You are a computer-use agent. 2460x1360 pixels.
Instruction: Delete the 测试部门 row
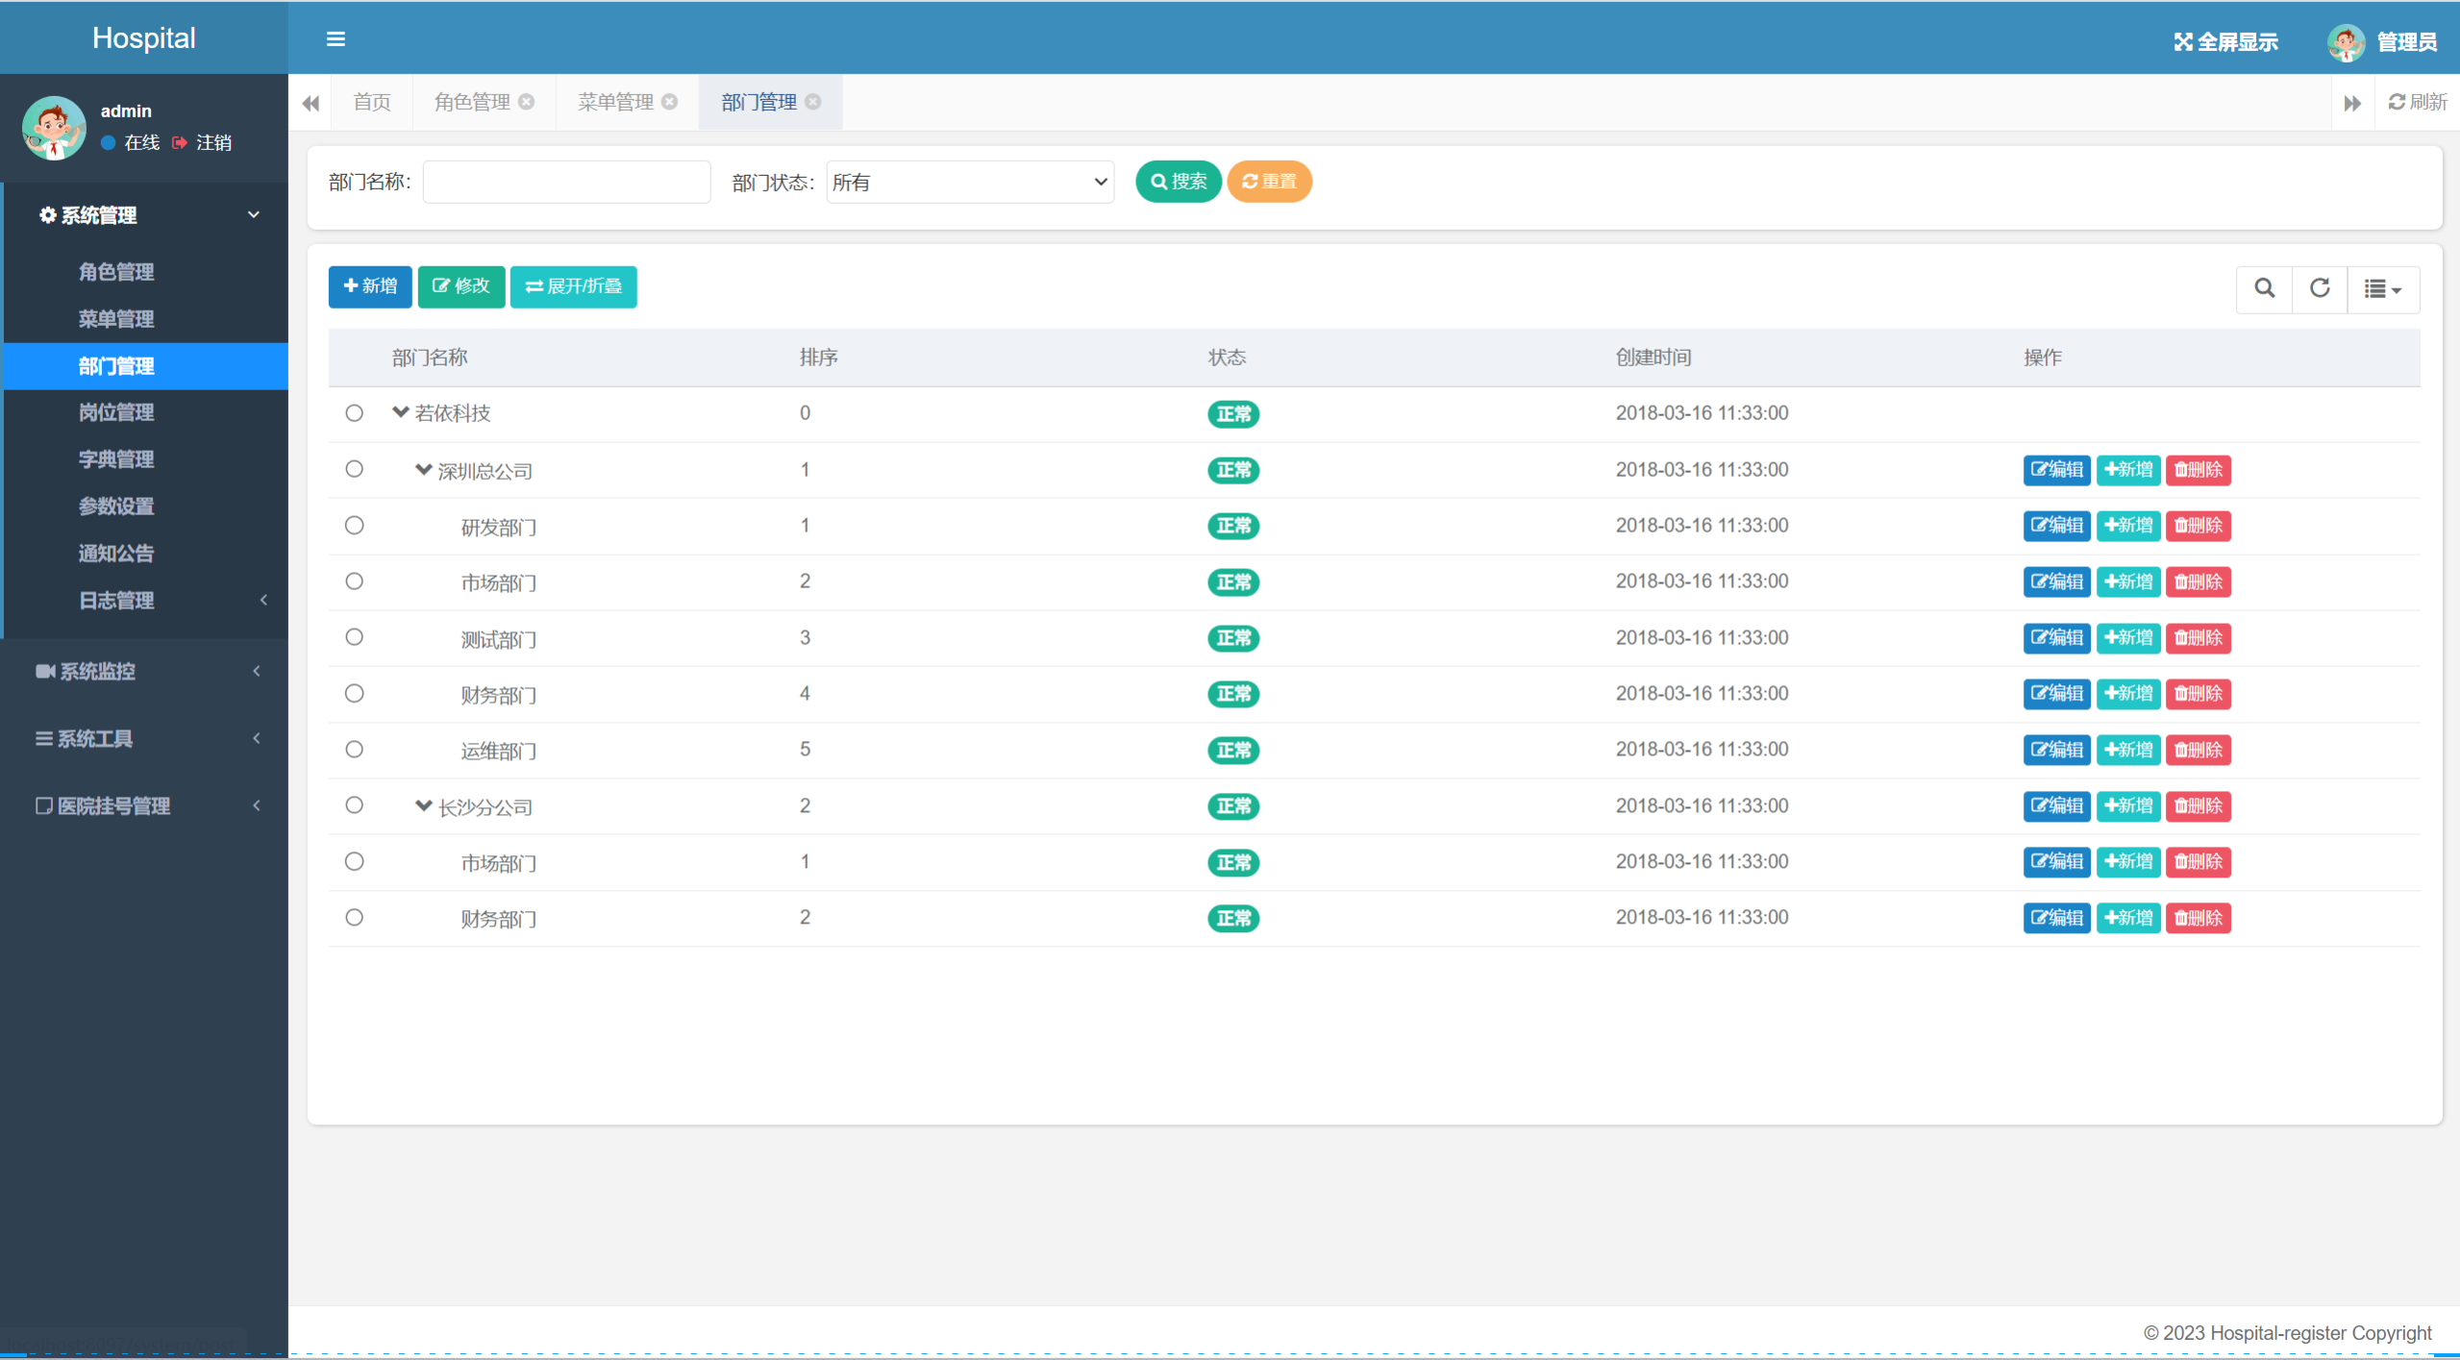pos(2198,638)
